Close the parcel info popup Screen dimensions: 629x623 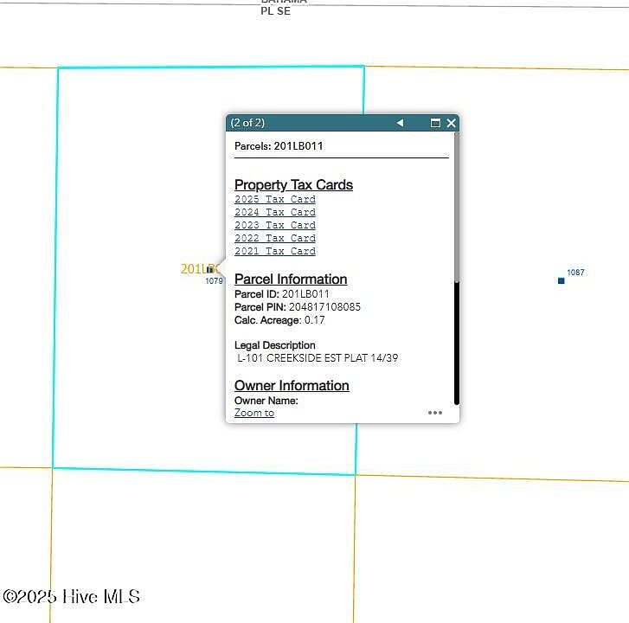coord(451,123)
